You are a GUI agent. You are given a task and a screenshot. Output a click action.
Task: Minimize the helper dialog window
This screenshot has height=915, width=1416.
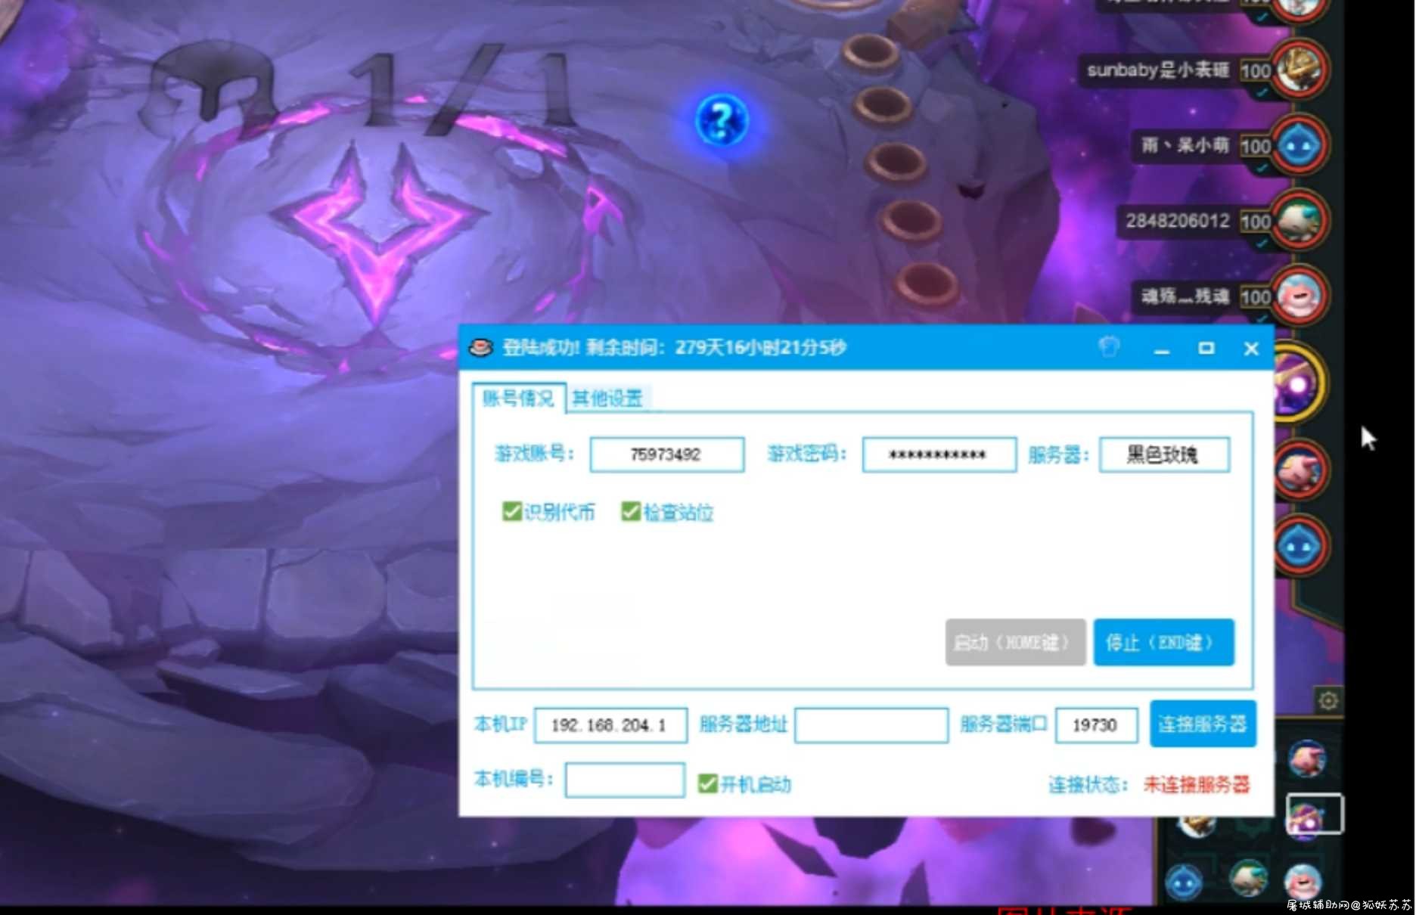[x=1162, y=349]
